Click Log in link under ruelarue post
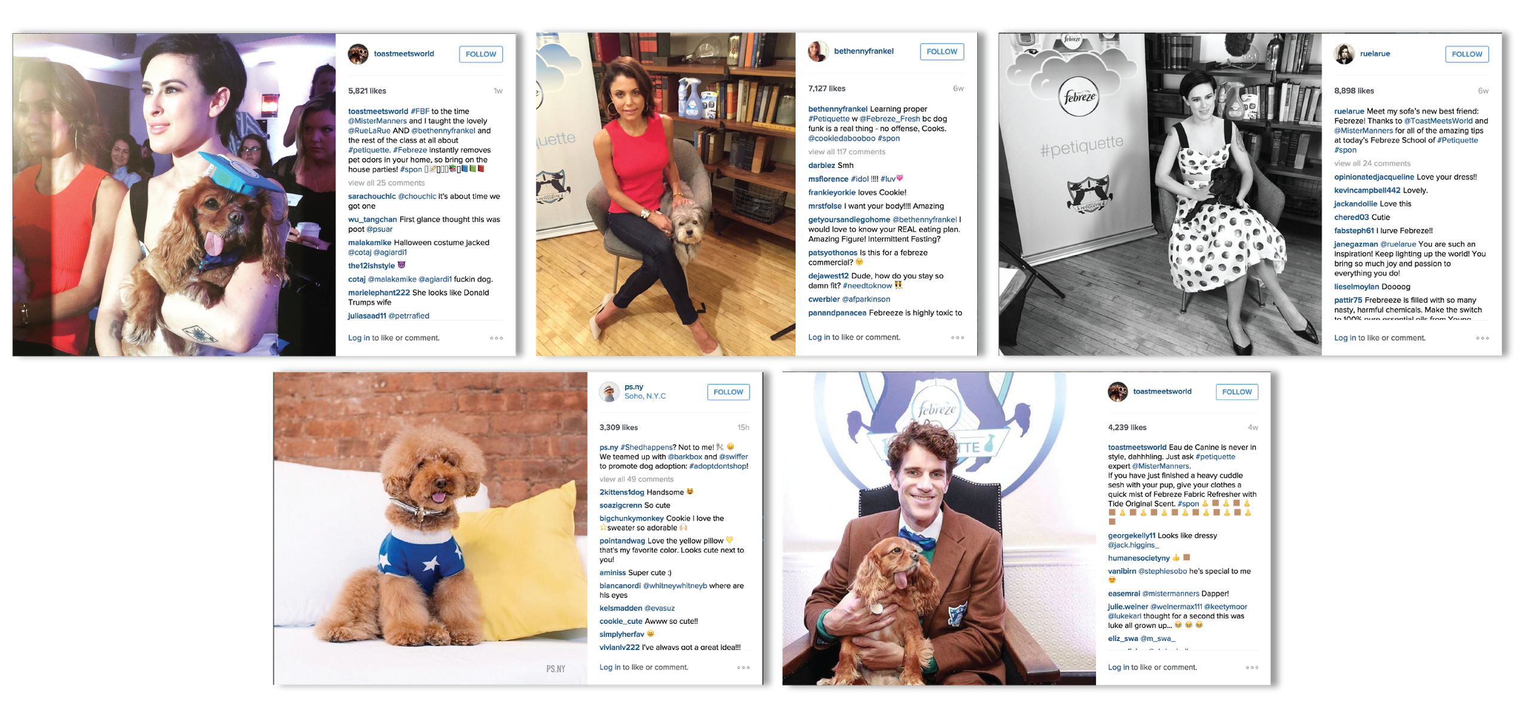Screen dimensions: 1514x717 (1345, 338)
